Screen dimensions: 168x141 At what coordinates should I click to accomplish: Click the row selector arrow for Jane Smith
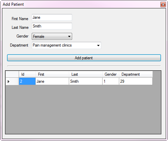(12, 81)
